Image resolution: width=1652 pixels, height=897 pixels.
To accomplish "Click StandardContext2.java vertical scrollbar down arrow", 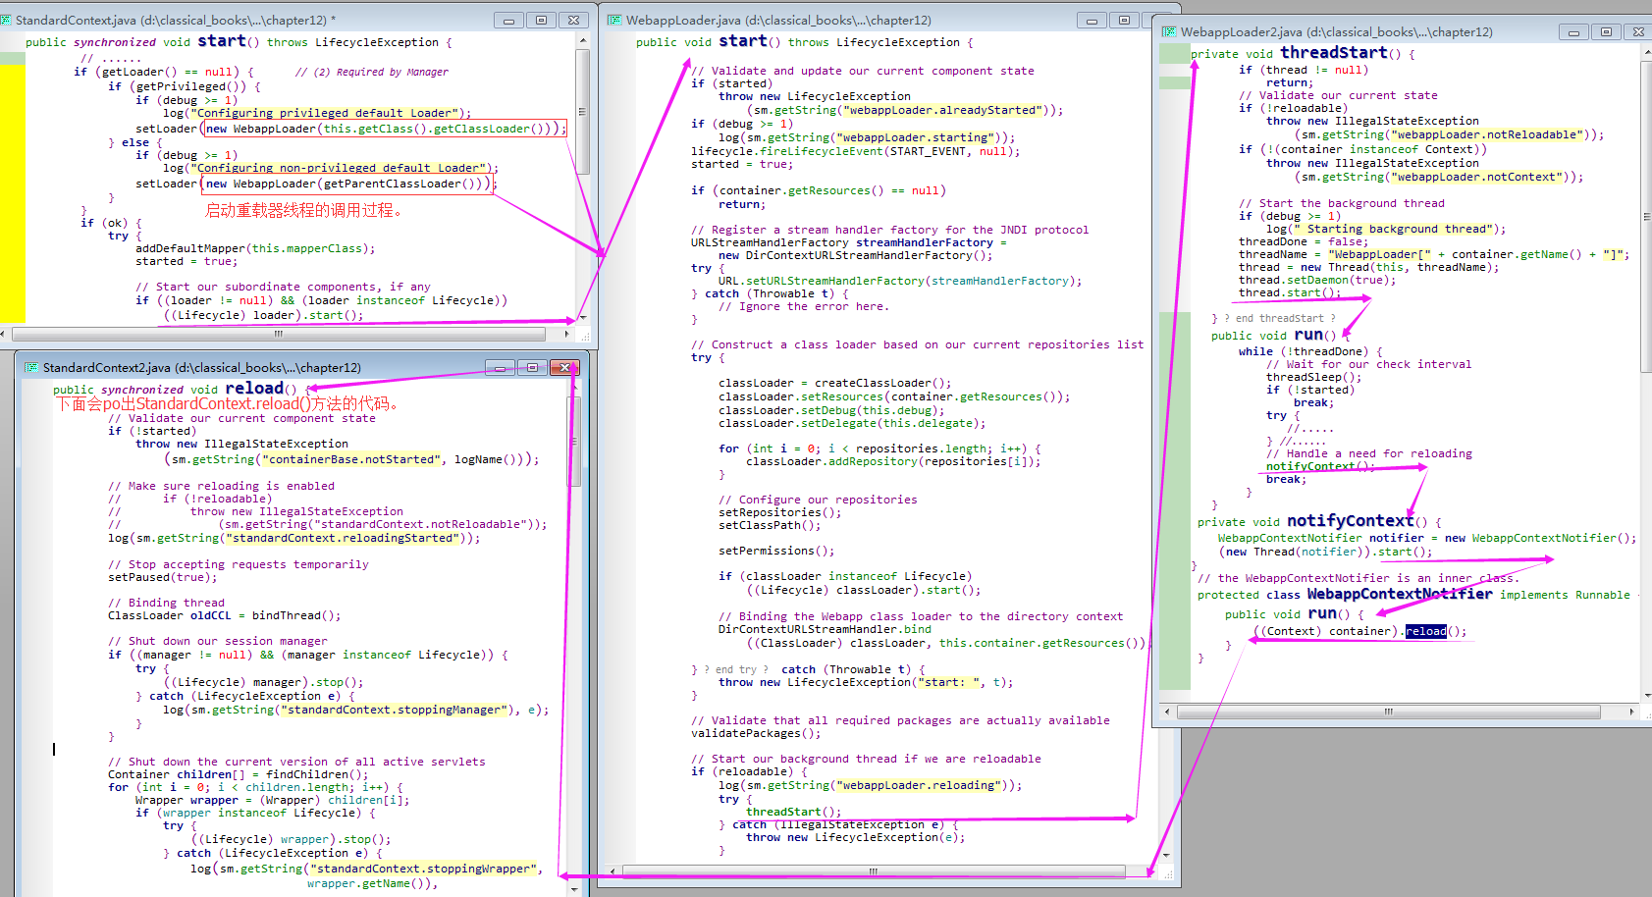I will 575,888.
